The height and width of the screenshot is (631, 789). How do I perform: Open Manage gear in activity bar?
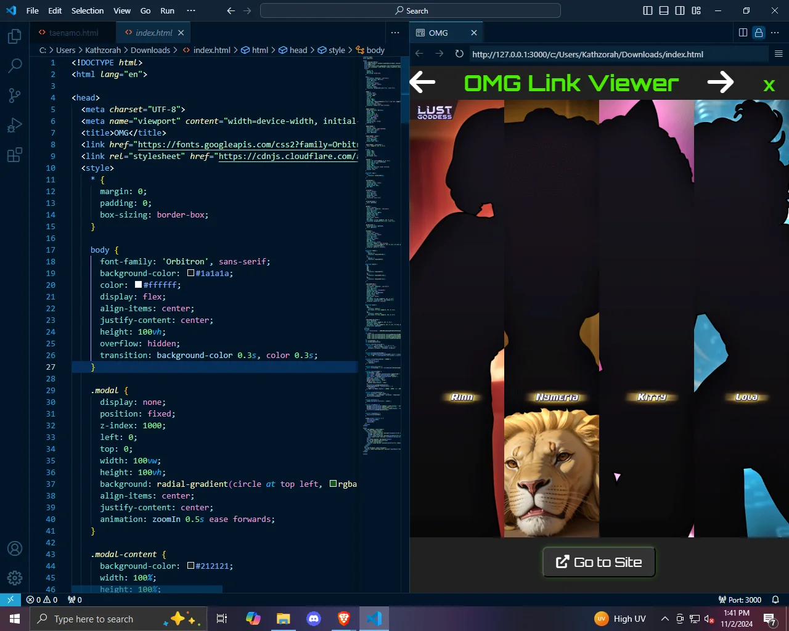coord(15,577)
